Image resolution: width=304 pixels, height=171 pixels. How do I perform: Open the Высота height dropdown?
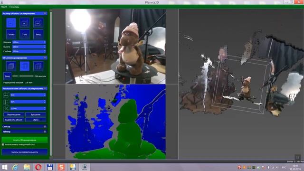coord(29,47)
